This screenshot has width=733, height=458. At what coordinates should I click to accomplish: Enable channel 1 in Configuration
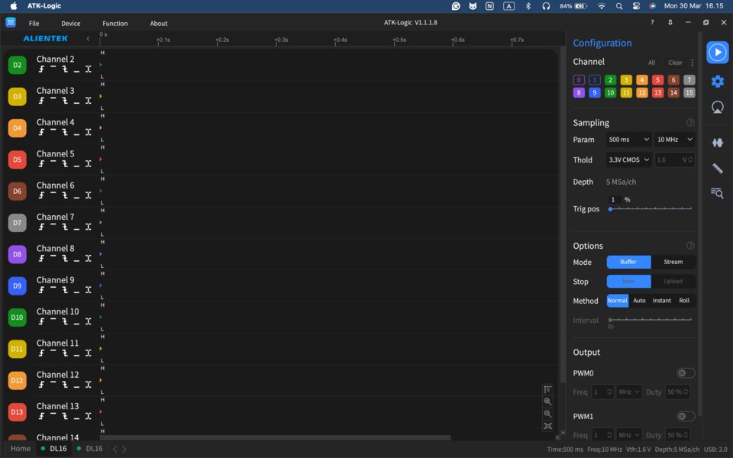pyautogui.click(x=595, y=80)
